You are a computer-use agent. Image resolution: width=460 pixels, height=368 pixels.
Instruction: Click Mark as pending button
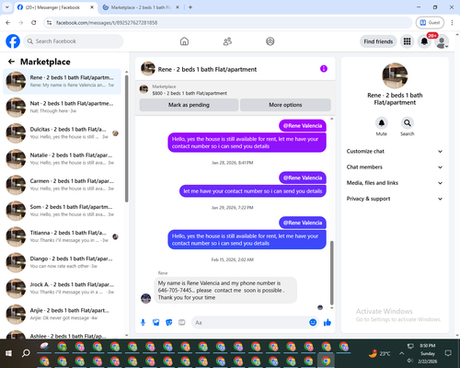pos(189,105)
